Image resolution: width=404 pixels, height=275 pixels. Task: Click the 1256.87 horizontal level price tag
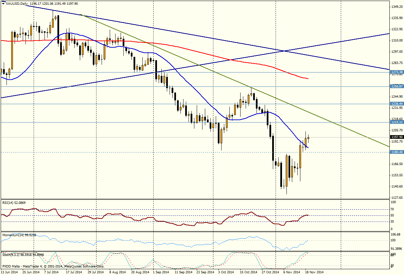(397, 86)
